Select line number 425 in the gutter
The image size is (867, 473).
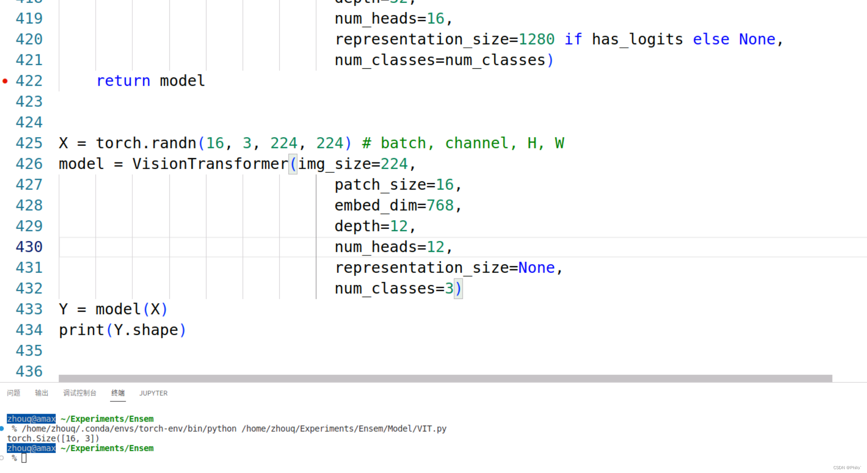29,143
